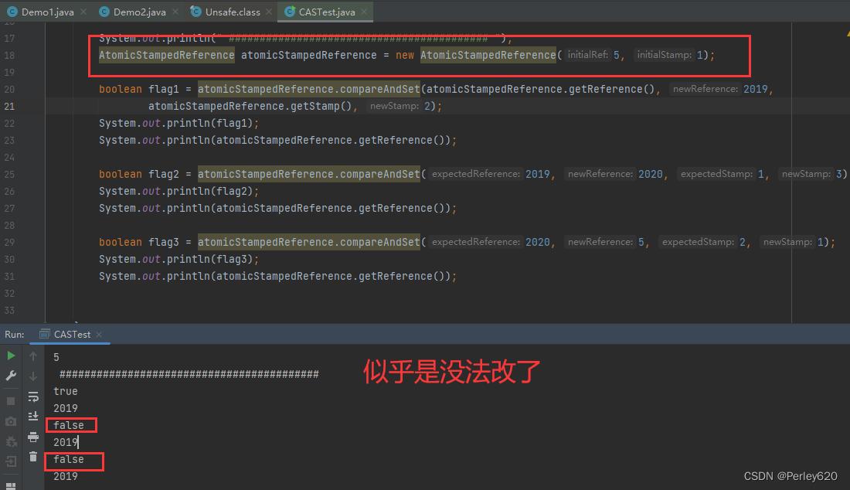Click the 'initialRef: 5' inlay hint
850x490 pixels.
593,55
